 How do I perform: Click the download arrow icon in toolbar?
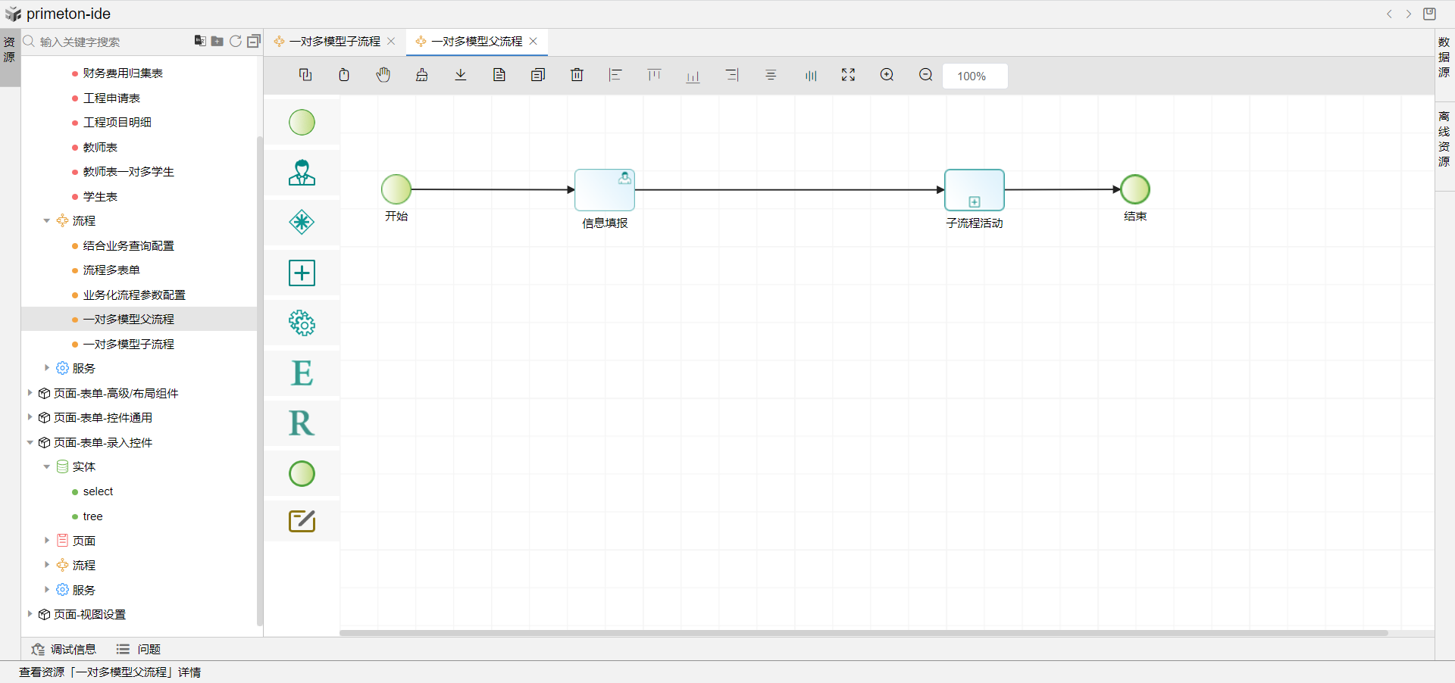[461, 75]
